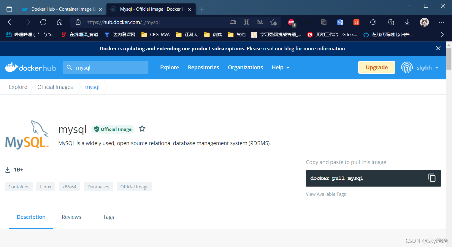Viewport: 452px width, 247px height.
Task: Close the Docker Hub Container Image tab
Action: (x=101, y=9)
